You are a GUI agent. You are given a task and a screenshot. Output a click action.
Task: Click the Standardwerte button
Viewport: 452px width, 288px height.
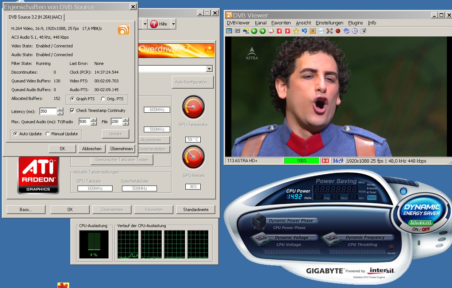[x=196, y=209]
